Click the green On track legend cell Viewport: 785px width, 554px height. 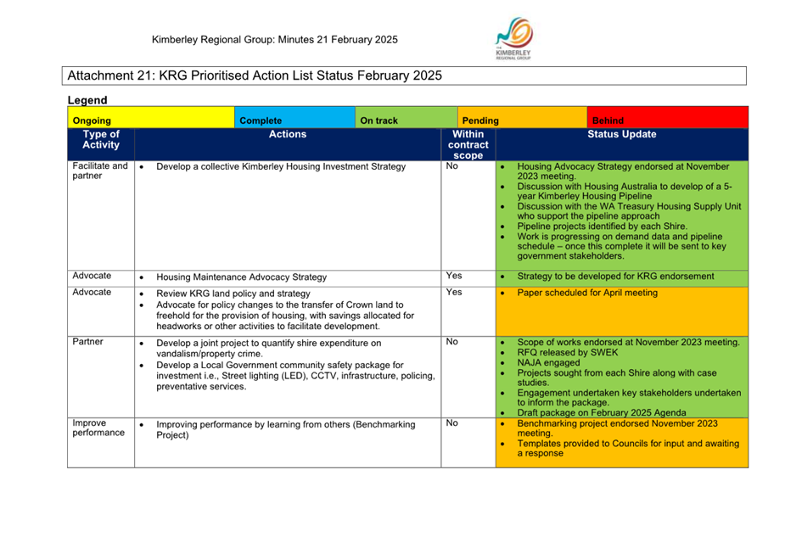click(x=406, y=117)
